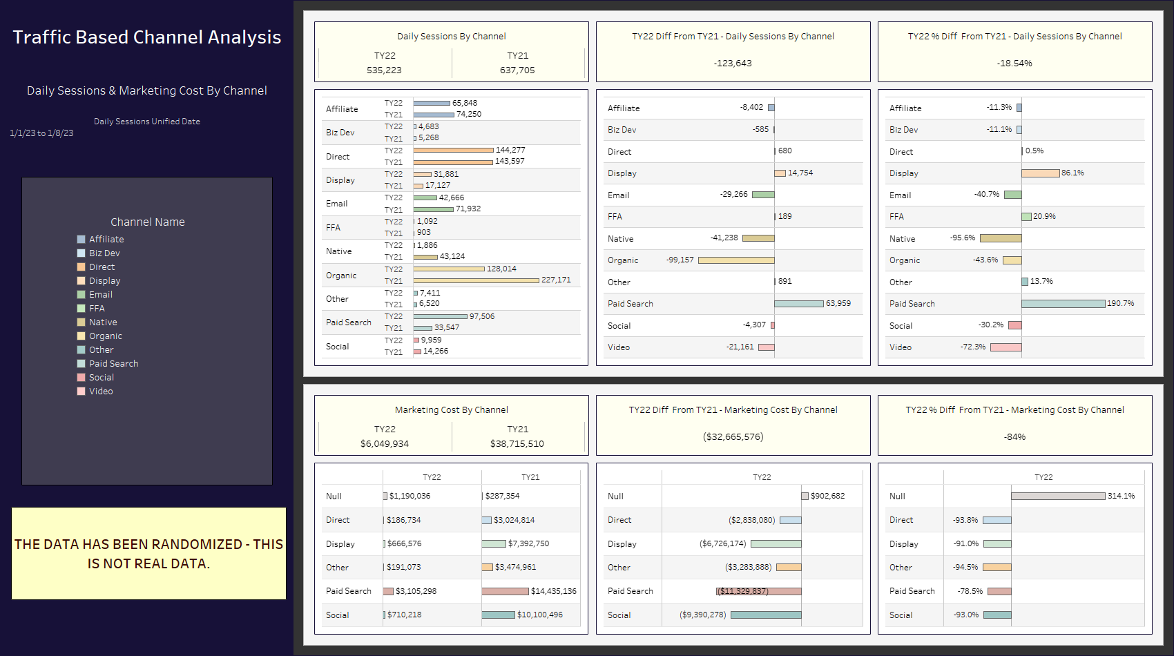1174x656 pixels.
Task: Click the Null 314.1% marketing cost bar
Action: 1057,496
